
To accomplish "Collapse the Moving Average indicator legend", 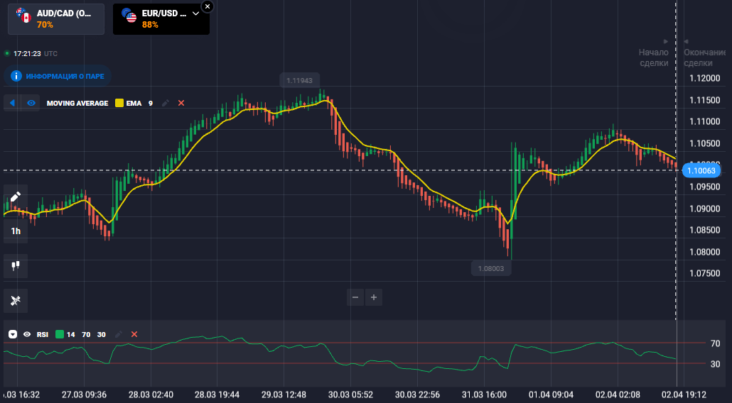I will (12, 103).
